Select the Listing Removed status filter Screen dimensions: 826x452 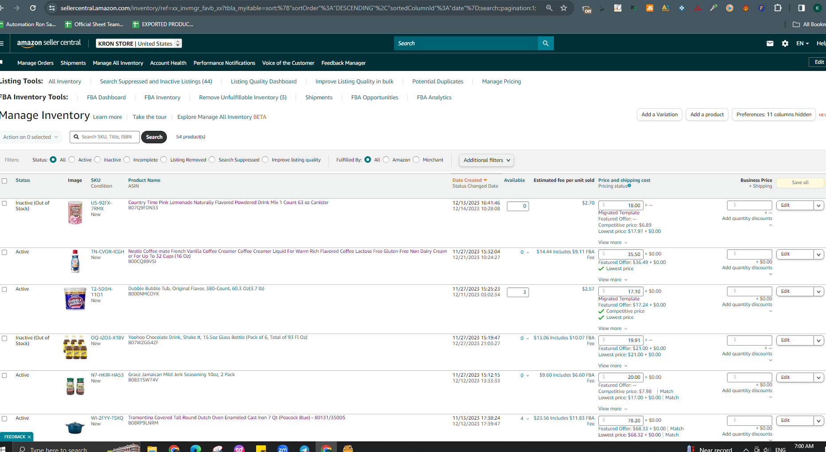pos(164,160)
